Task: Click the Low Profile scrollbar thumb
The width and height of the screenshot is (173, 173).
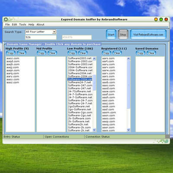Action: pos(94,83)
